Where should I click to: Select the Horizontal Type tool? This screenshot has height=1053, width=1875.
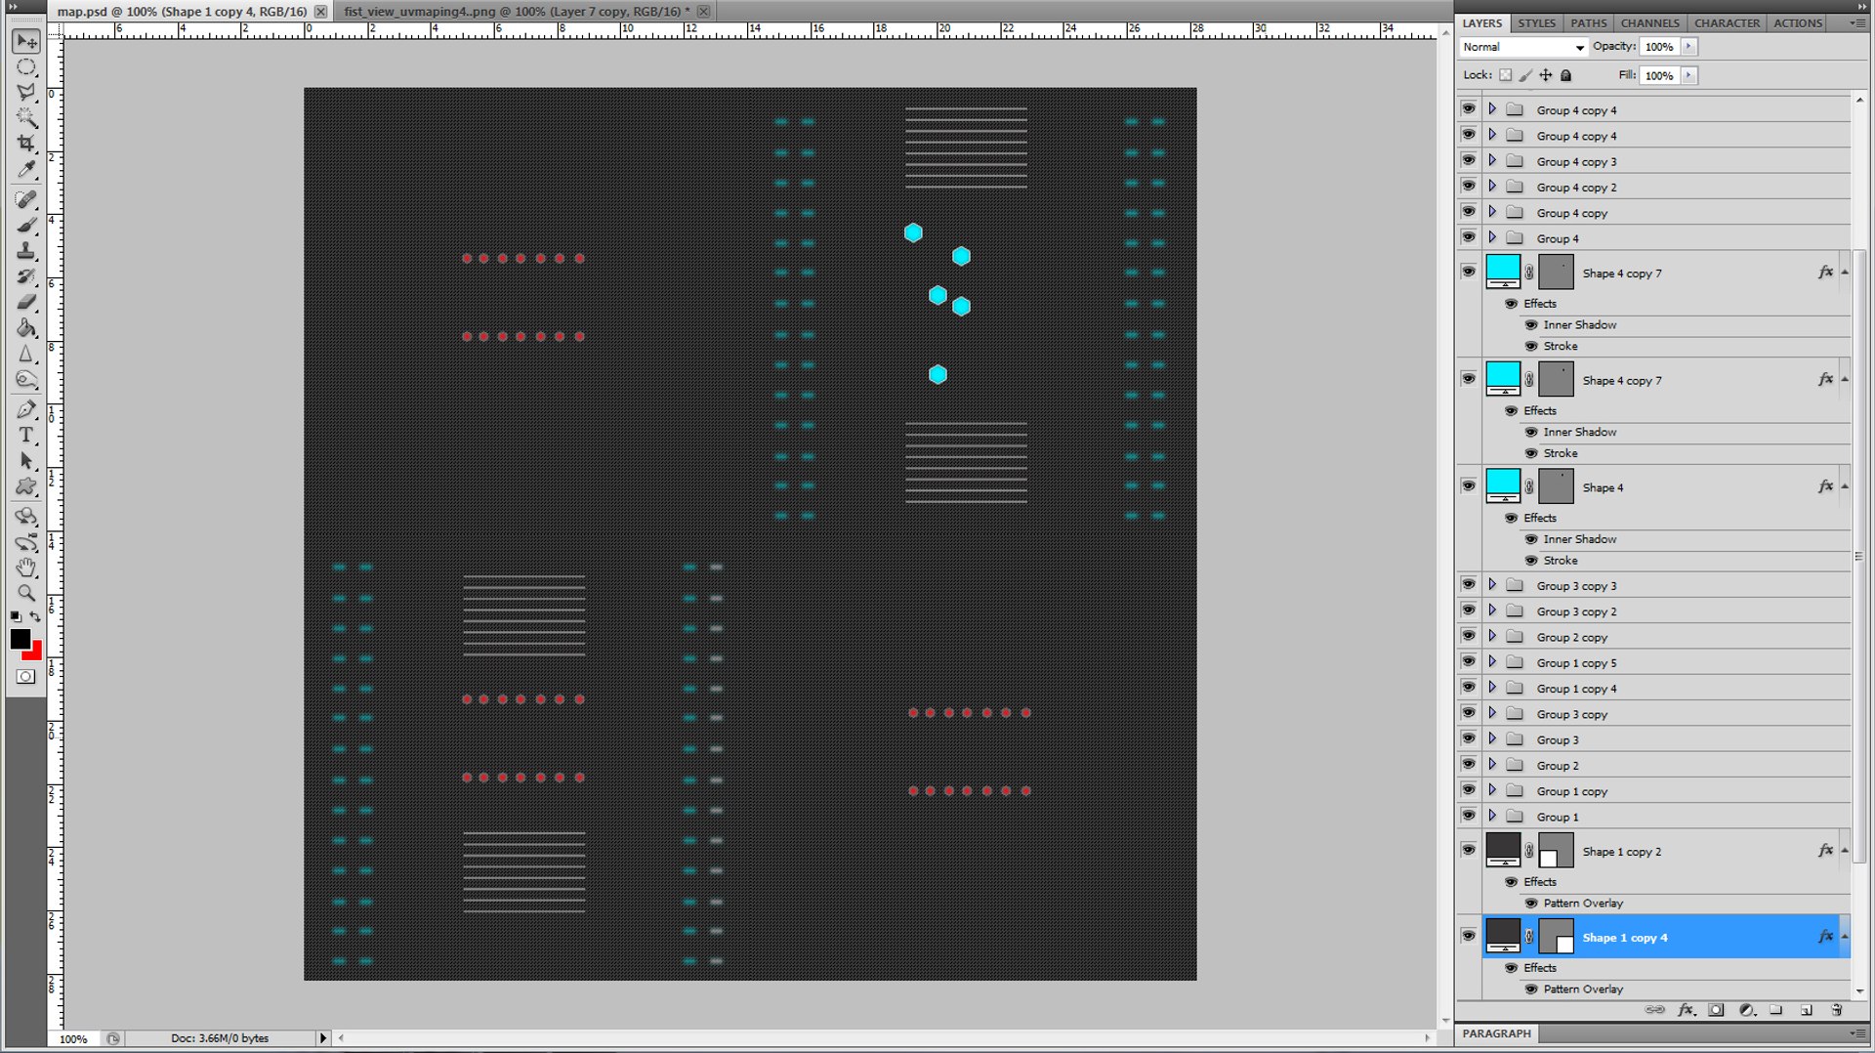click(x=26, y=435)
